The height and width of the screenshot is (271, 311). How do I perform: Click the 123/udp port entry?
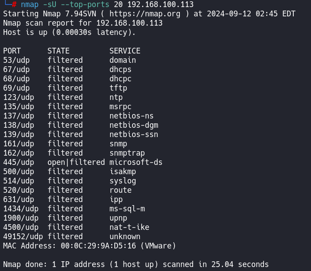[19, 97]
